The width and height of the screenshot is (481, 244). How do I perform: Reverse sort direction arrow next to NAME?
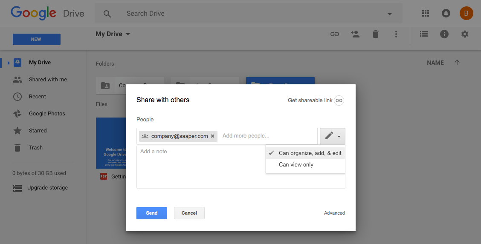tap(457, 63)
